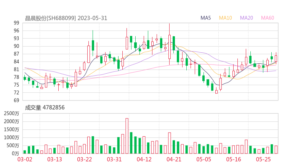Click the 81 price axis label
Screen dimensions: 282x168
click(x=16, y=69)
